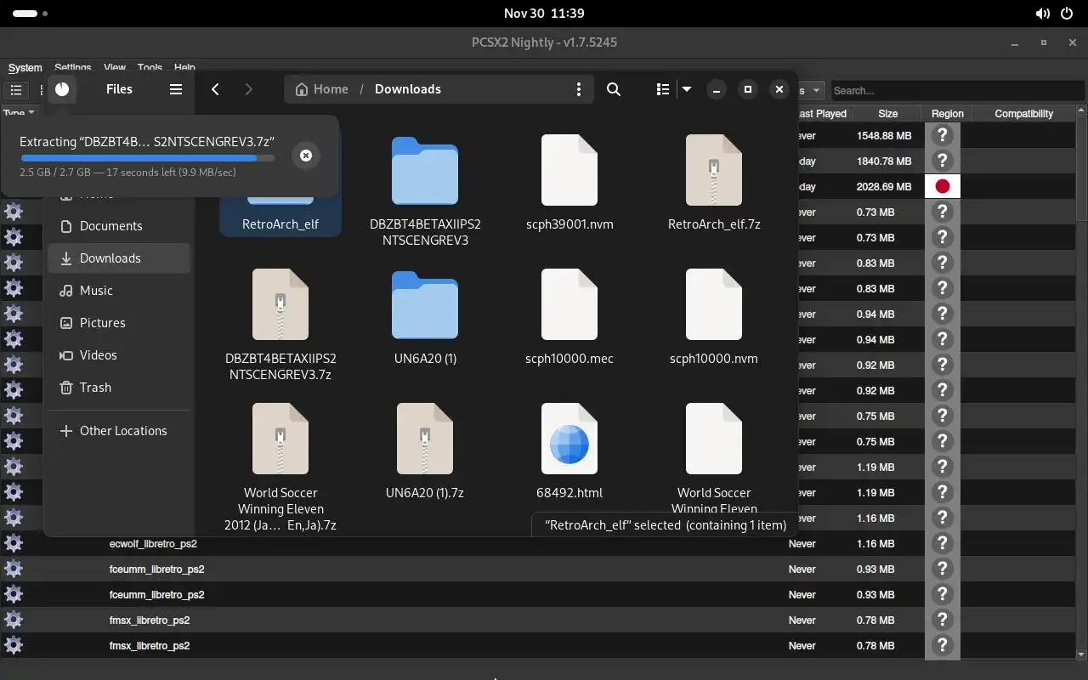Cancel the DBZBT4B archive extraction

[x=306, y=156]
